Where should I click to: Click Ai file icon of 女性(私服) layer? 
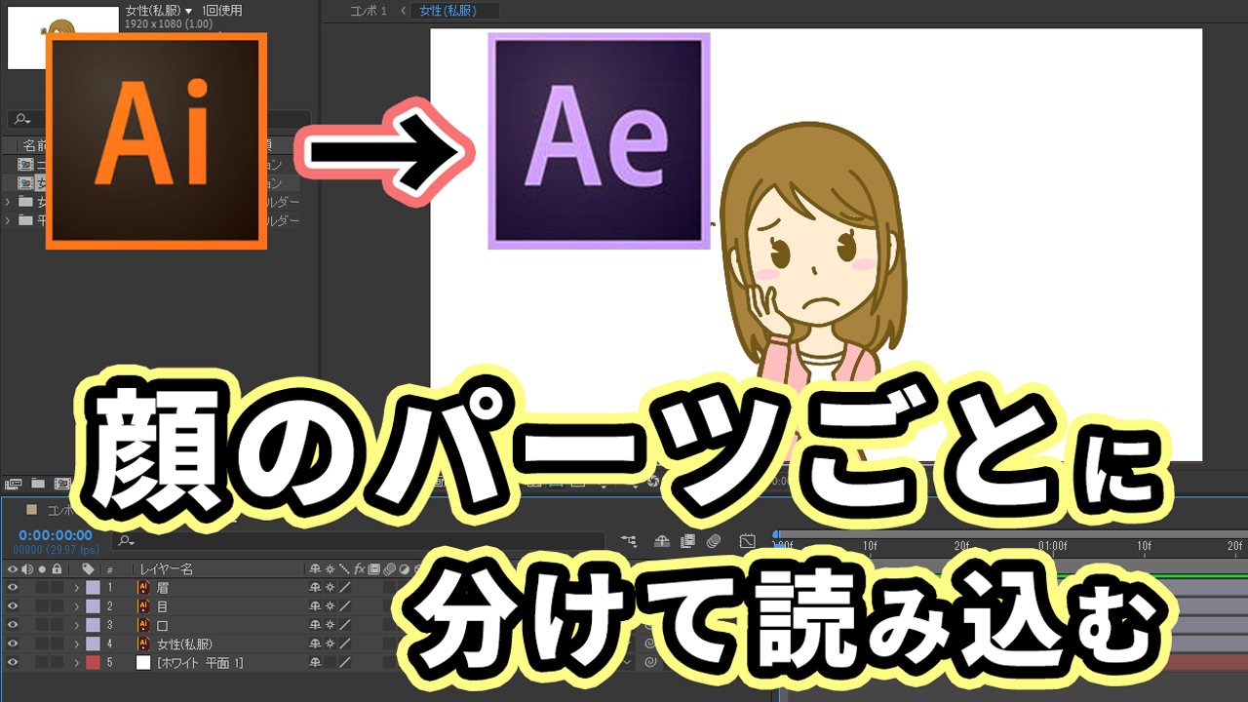(143, 643)
